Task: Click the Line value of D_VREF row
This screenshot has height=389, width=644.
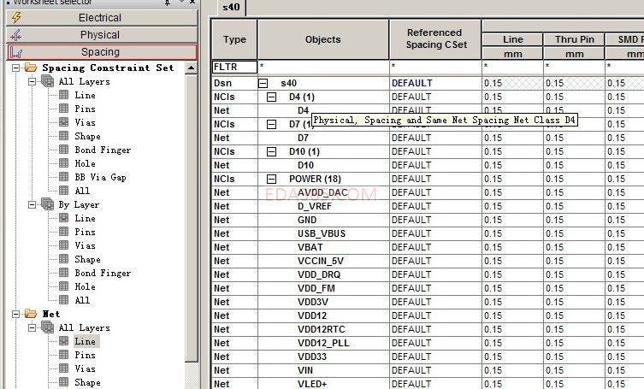Action: pyautogui.click(x=512, y=206)
